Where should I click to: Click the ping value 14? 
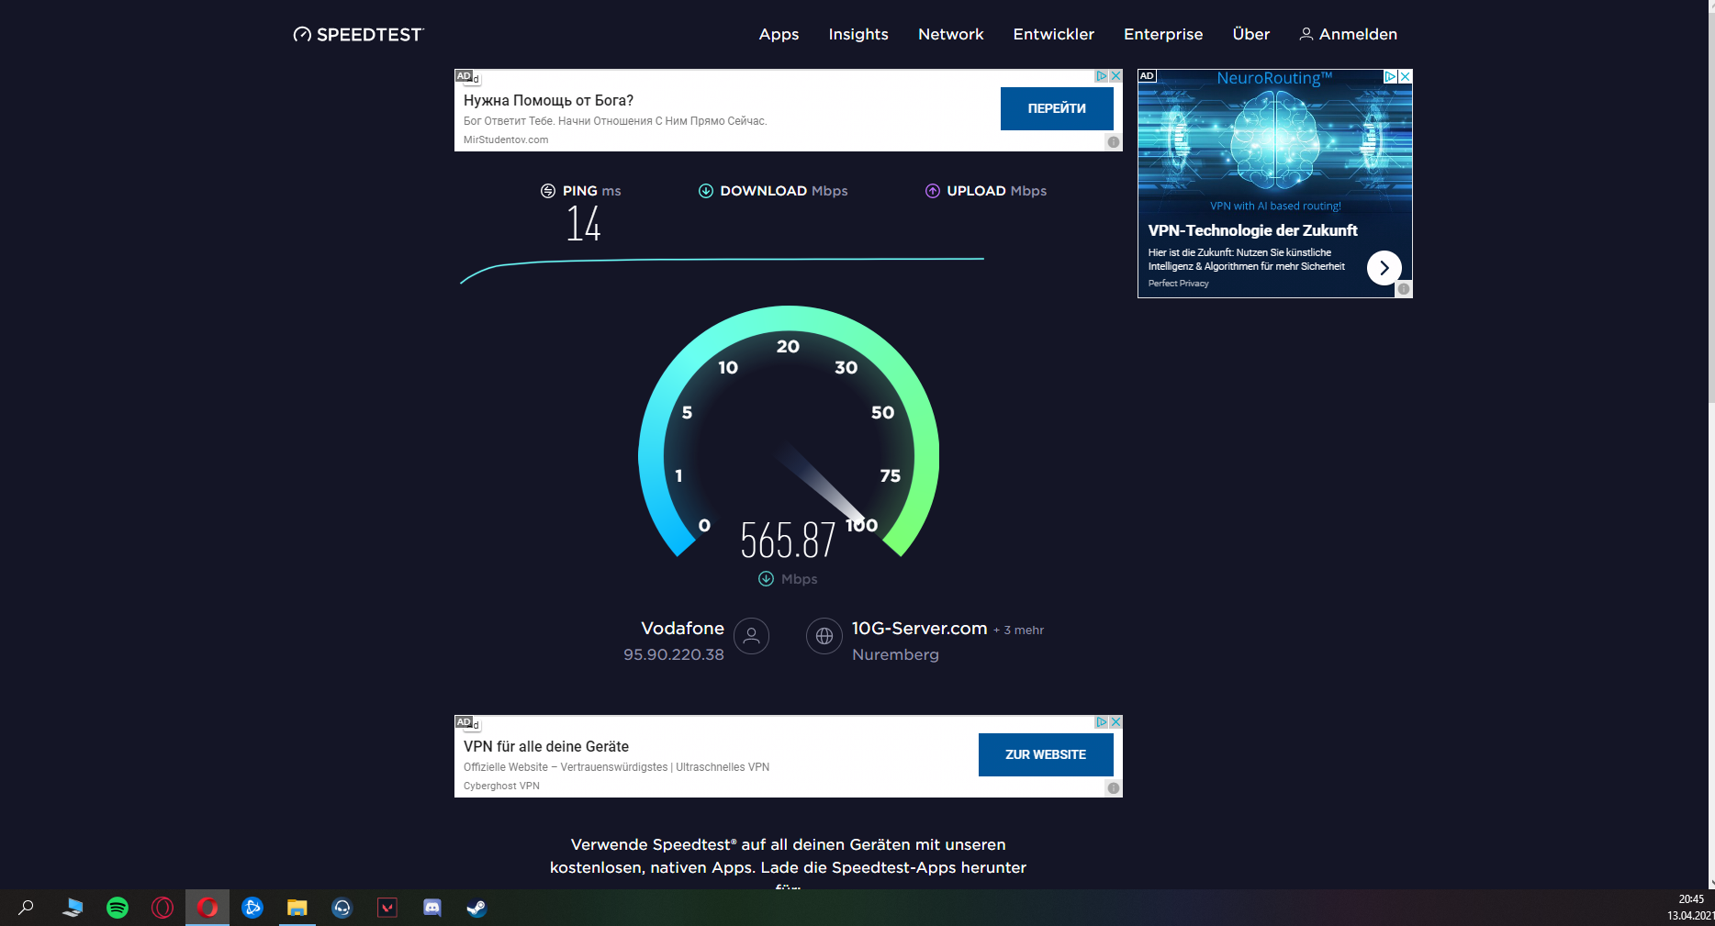tap(583, 224)
